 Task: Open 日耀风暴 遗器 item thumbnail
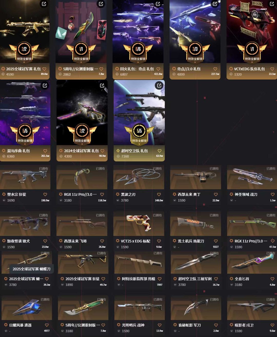click(27, 308)
